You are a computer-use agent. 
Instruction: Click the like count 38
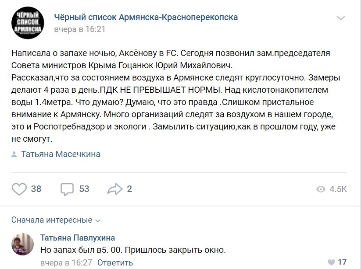pyautogui.click(x=36, y=189)
